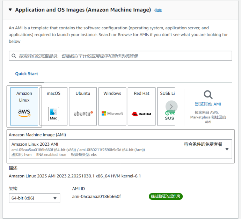Select the Red Hat AMI card
The height and width of the screenshot is (219, 241).
[141, 106]
